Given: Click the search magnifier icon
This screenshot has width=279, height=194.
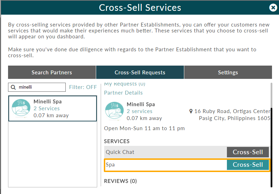Looking at the screenshot, I should [13, 87].
